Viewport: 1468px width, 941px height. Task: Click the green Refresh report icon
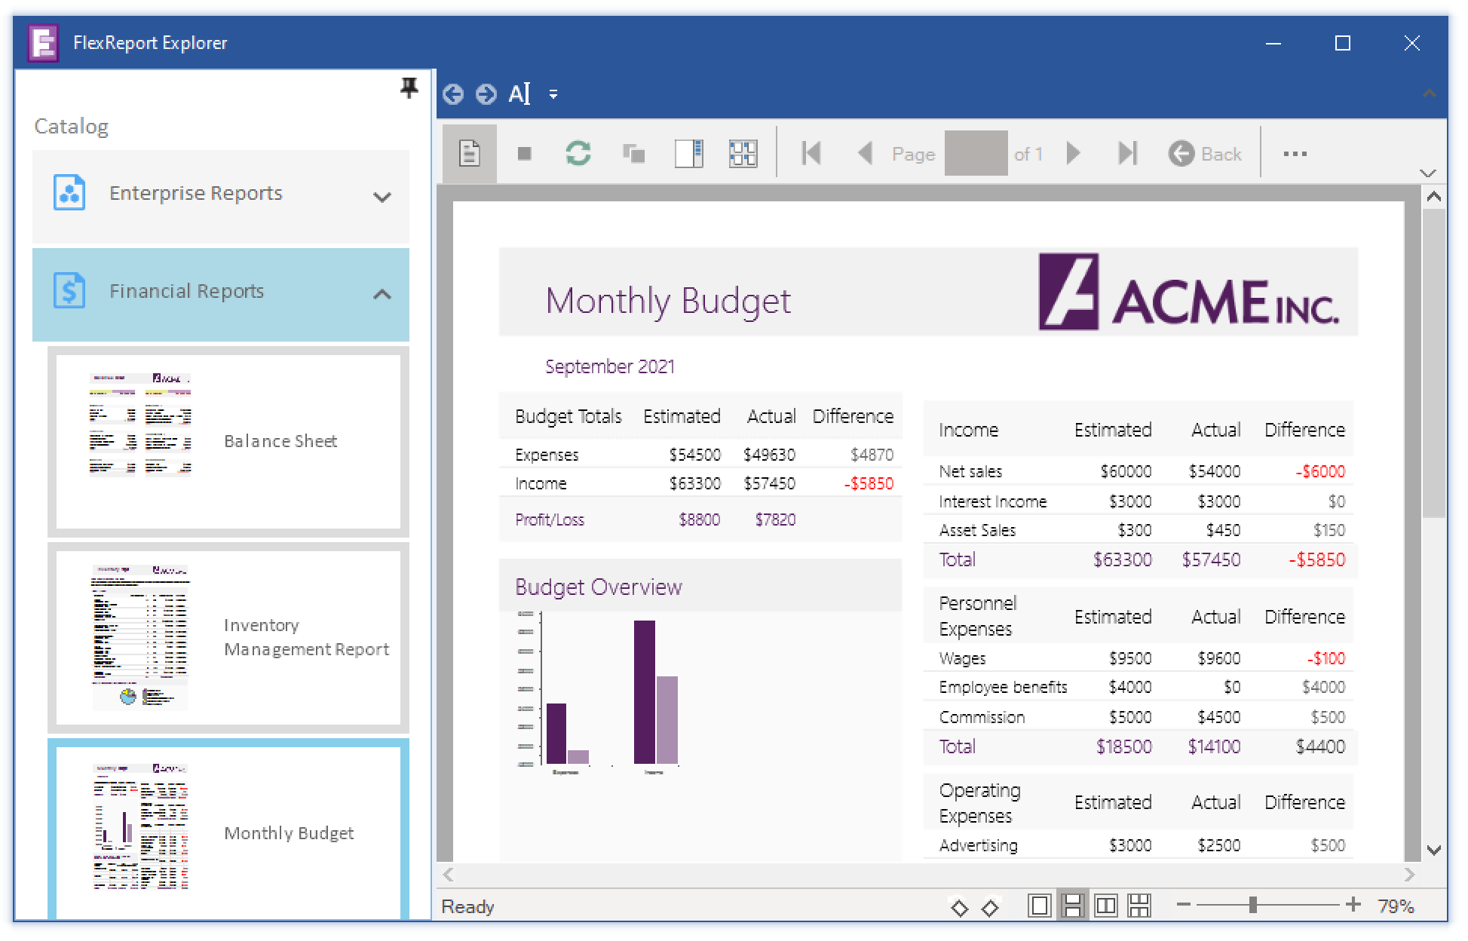point(578,154)
